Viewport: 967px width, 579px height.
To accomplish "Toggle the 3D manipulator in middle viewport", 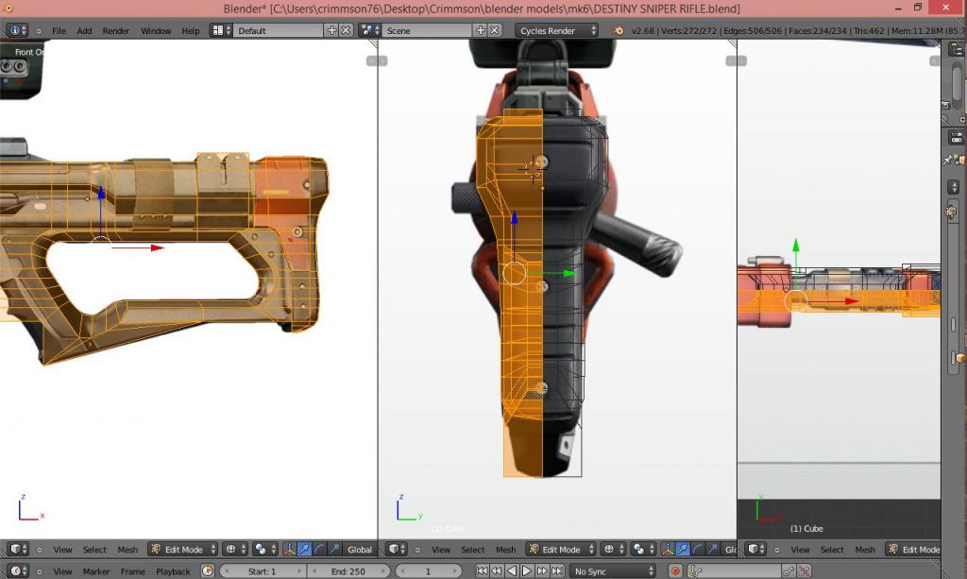I will (x=668, y=549).
